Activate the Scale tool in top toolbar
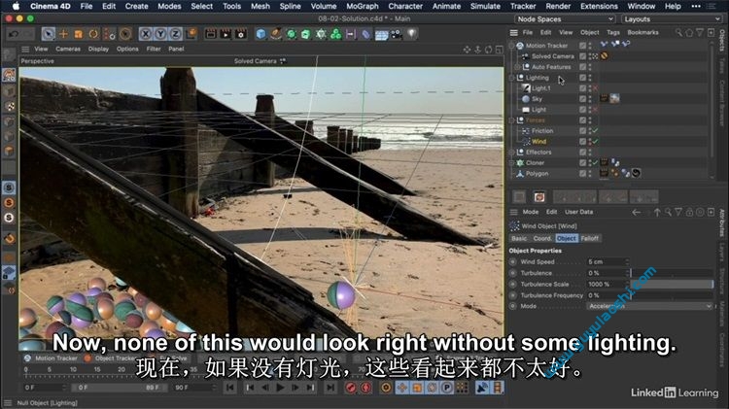729x409 pixels. point(78,34)
